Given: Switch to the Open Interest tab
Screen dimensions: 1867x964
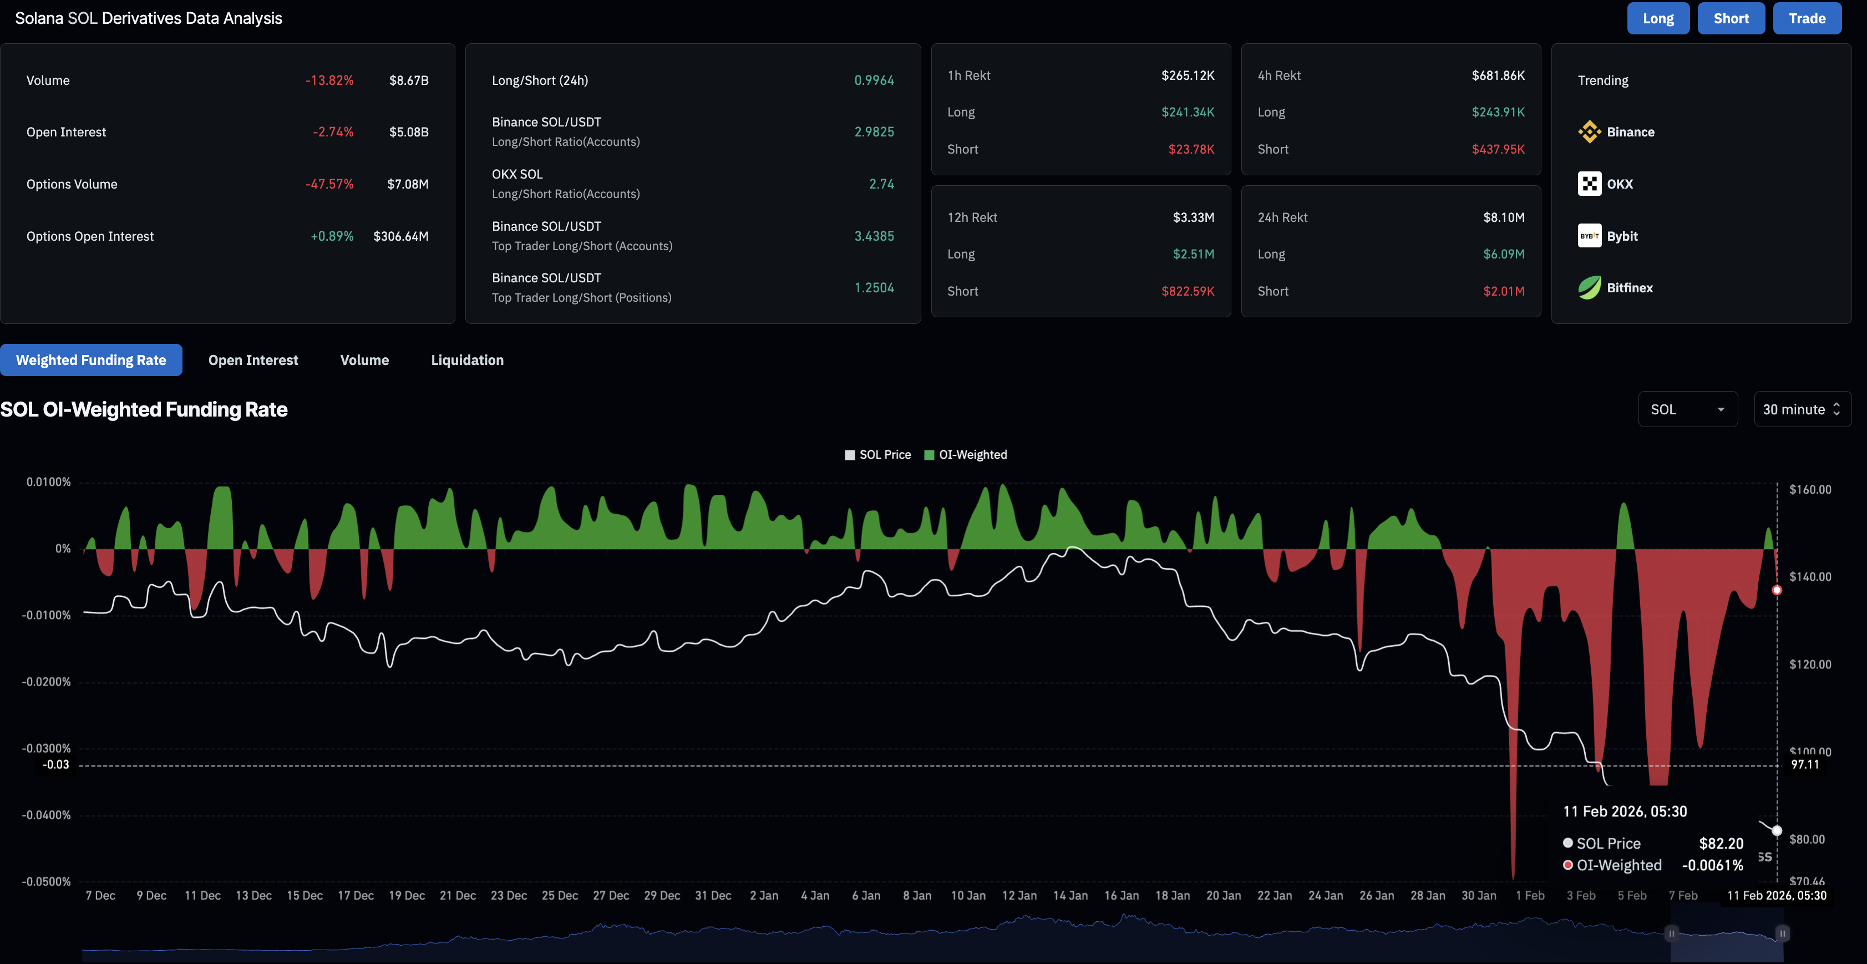Looking at the screenshot, I should point(253,360).
